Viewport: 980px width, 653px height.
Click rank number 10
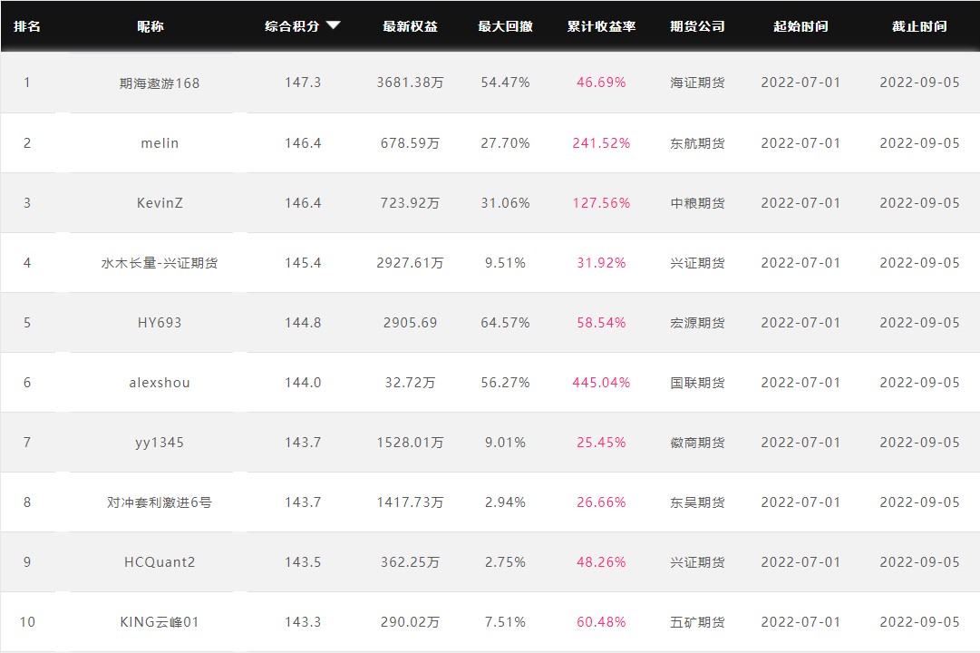tap(27, 622)
